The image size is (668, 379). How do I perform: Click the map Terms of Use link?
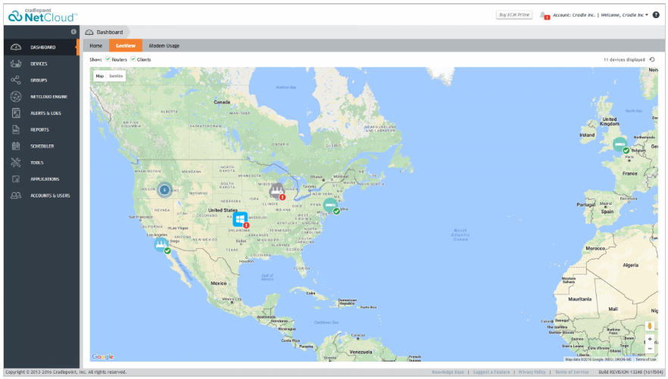tap(646, 359)
